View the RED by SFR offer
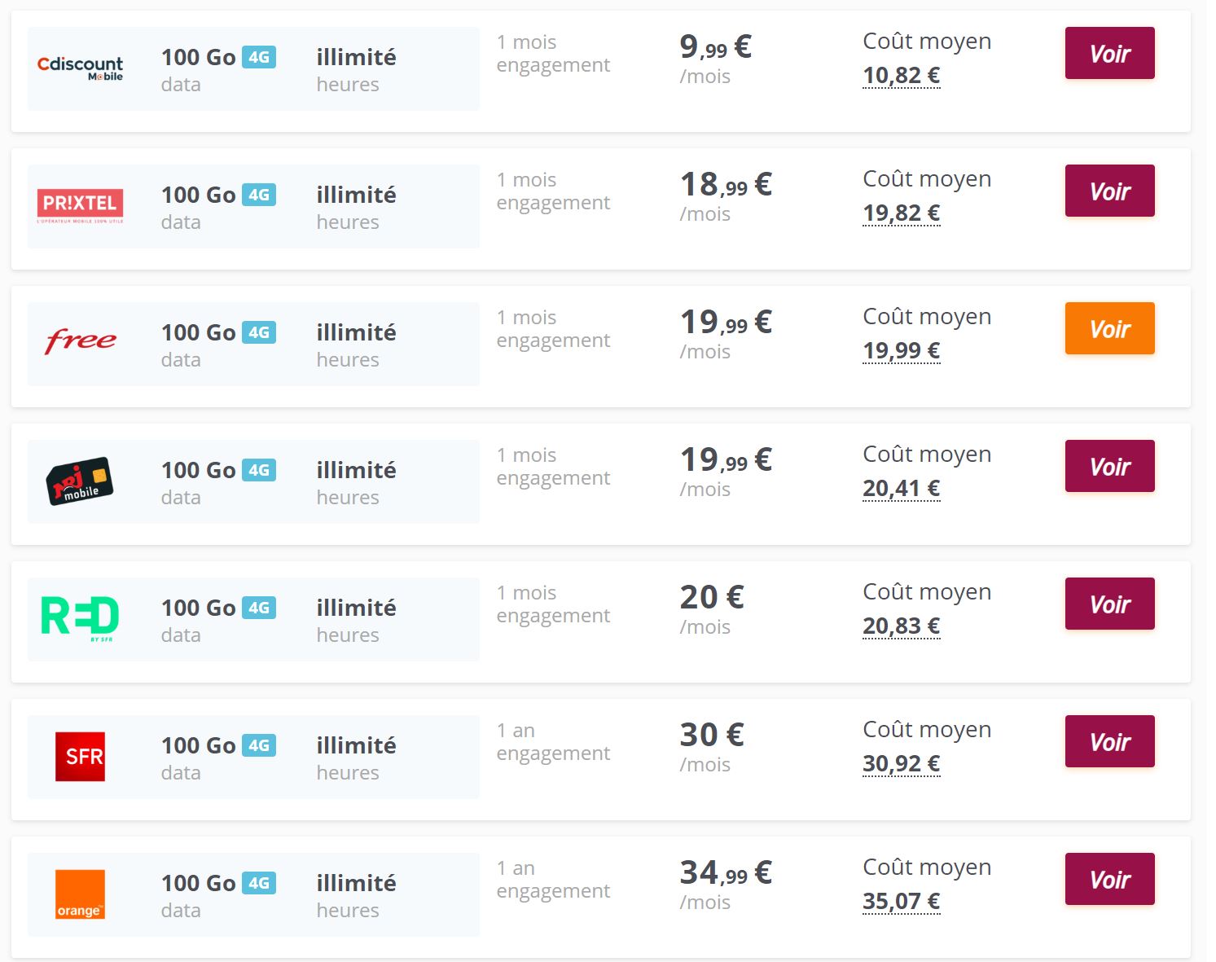Screen dimensions: 1216x962 click(x=1109, y=604)
